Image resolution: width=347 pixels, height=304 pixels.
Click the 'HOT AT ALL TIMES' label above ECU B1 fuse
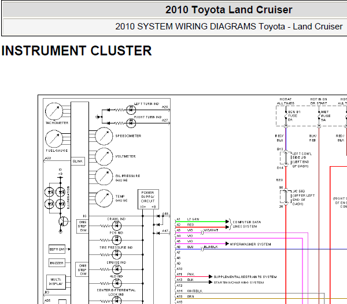(x=286, y=102)
